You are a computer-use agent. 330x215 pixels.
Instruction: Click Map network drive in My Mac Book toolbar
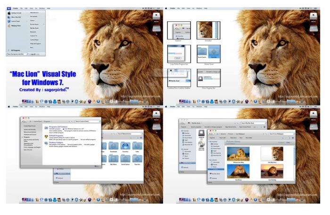pyautogui.click(x=231, y=127)
